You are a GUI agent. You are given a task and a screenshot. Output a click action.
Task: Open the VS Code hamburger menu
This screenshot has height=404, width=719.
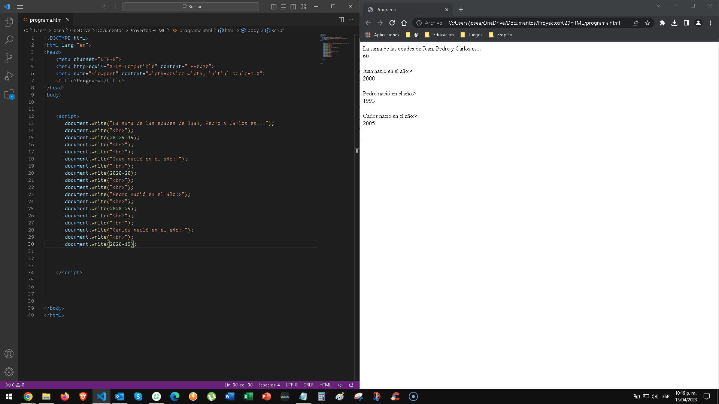pos(20,7)
